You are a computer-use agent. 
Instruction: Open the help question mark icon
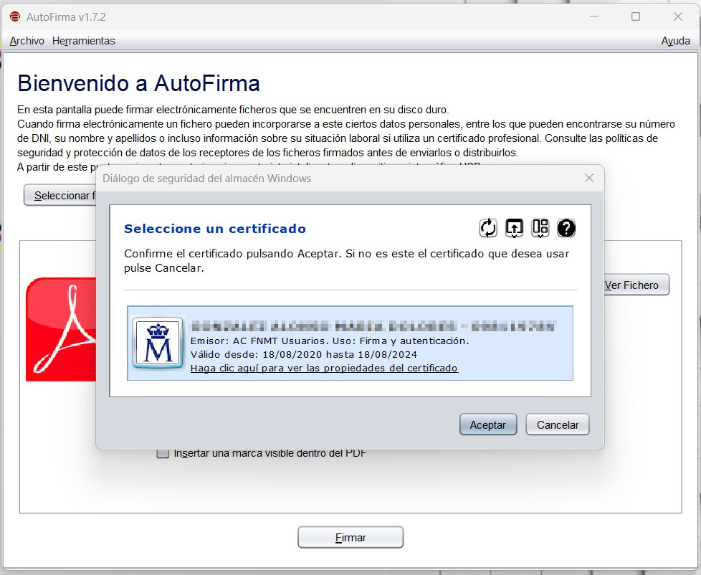(x=566, y=228)
